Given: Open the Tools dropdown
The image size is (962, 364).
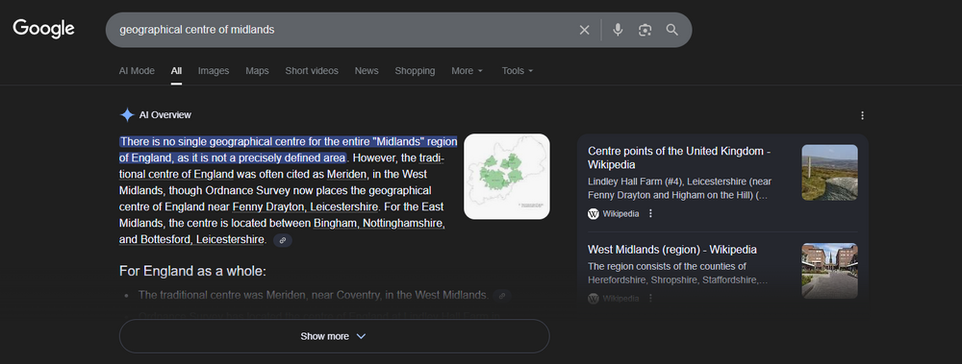Looking at the screenshot, I should coord(518,71).
